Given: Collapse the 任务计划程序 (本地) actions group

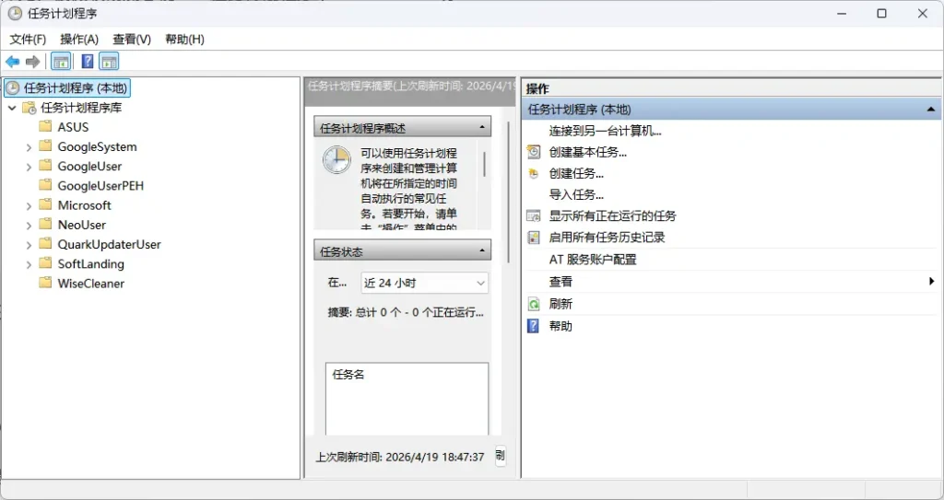Looking at the screenshot, I should pos(931,110).
